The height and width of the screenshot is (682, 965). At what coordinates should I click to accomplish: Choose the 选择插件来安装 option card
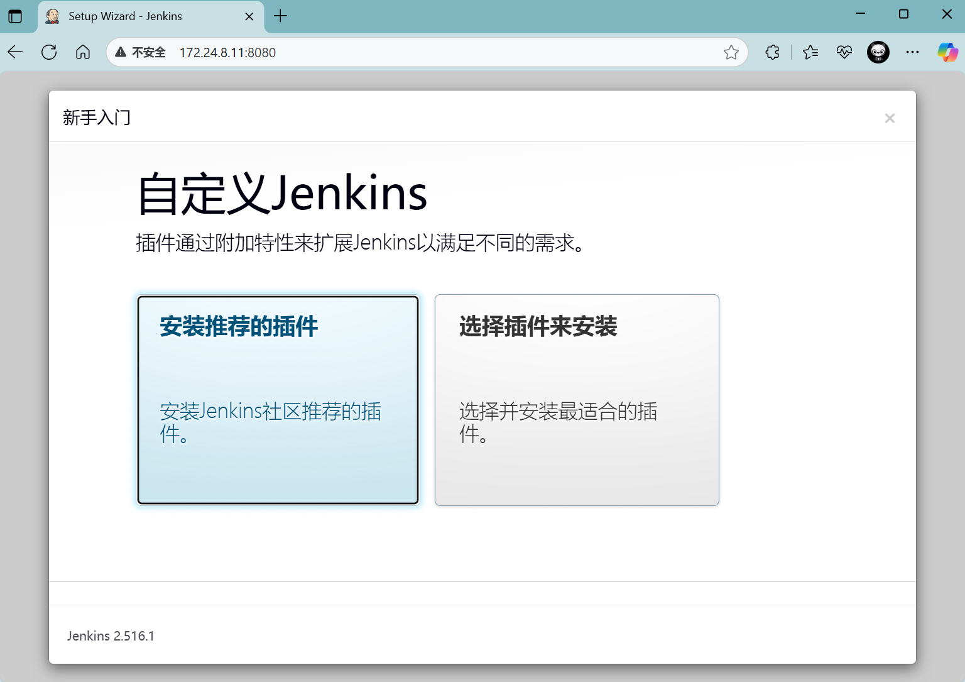(577, 400)
